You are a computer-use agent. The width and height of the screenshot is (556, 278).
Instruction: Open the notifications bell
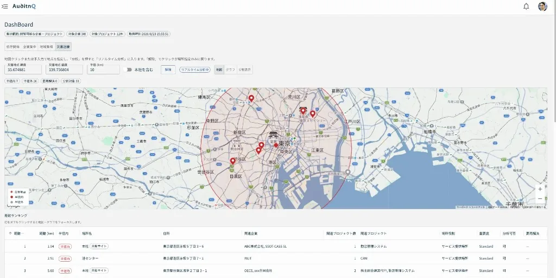[x=526, y=7]
